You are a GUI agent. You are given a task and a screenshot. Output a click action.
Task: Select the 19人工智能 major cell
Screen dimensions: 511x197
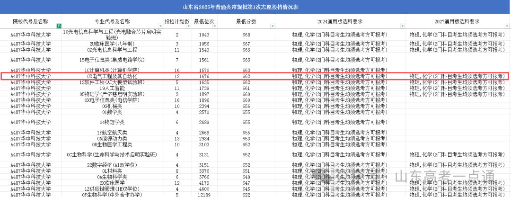click(x=112, y=88)
